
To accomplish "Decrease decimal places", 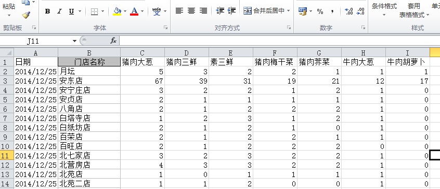I will point(360,11).
